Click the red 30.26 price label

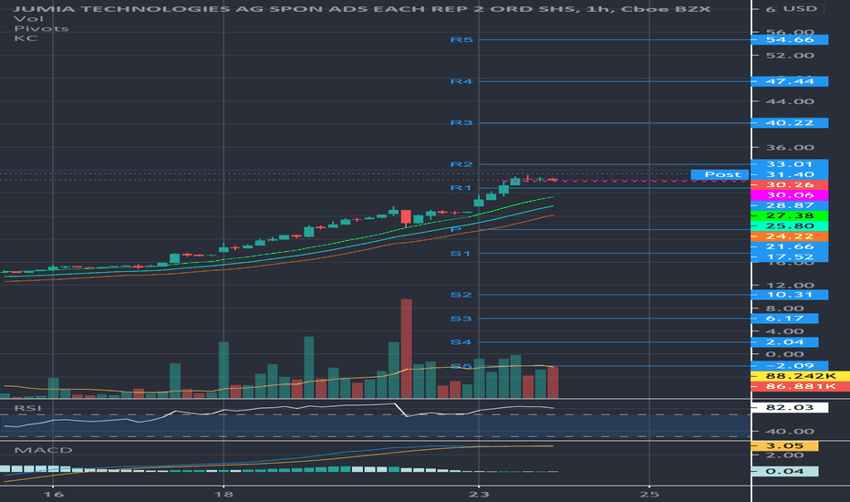789,184
